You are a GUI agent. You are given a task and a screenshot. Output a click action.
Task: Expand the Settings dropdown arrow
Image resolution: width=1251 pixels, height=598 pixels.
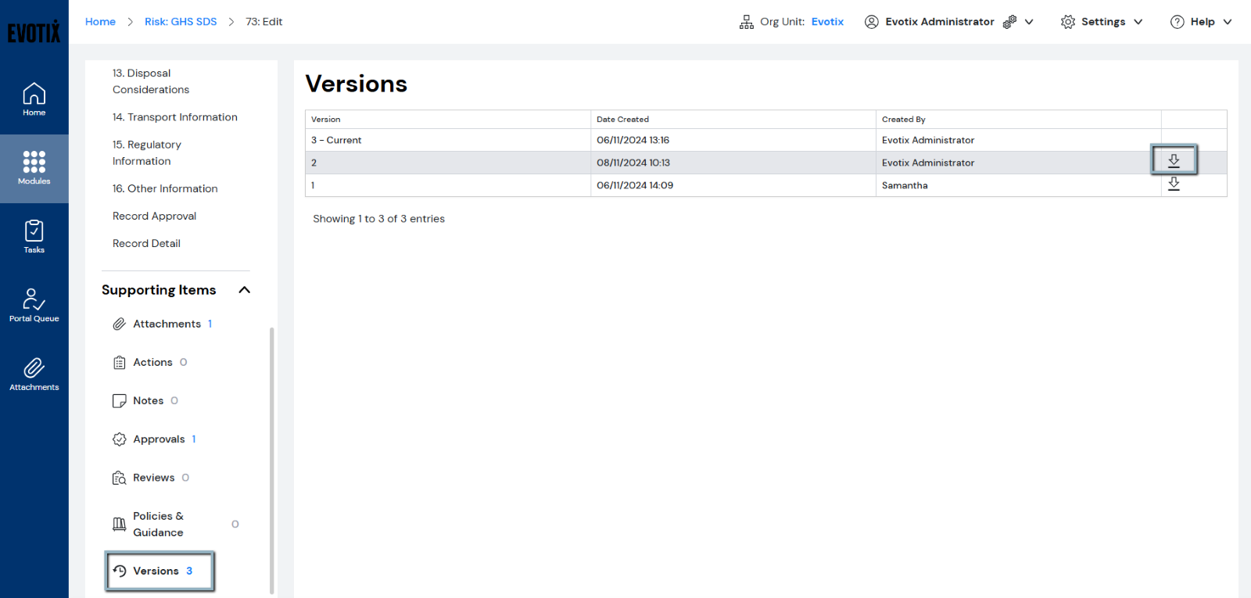click(1138, 22)
